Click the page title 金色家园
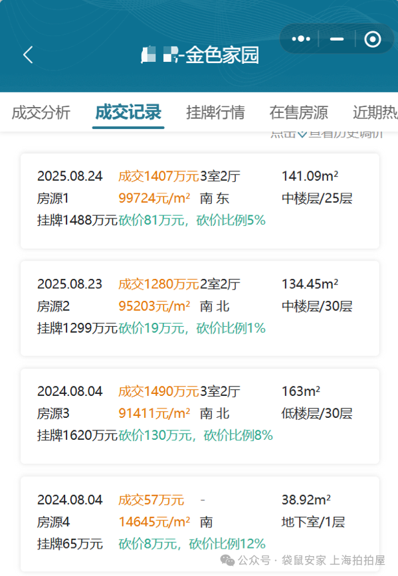This screenshot has width=398, height=576. (x=222, y=55)
